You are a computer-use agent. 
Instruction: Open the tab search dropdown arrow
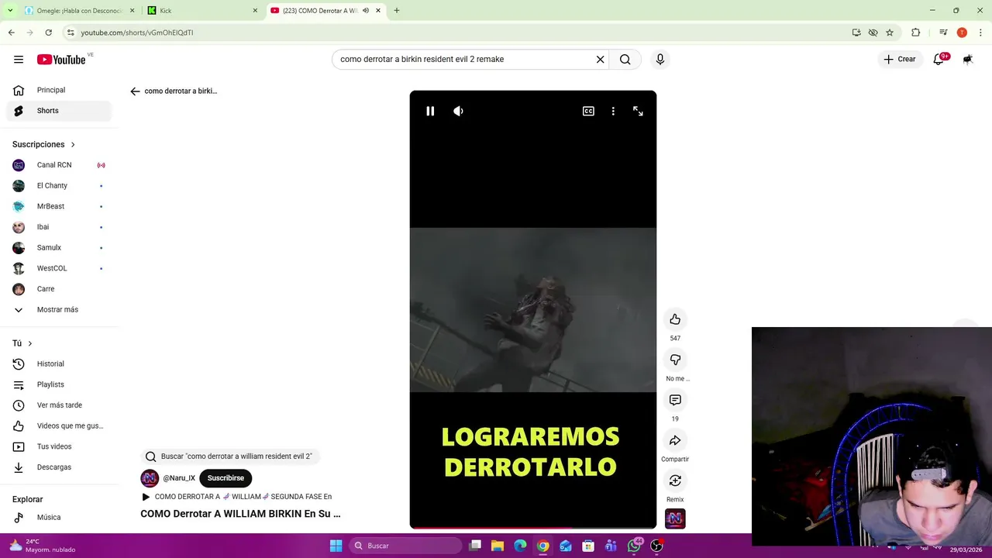pyautogui.click(x=10, y=11)
